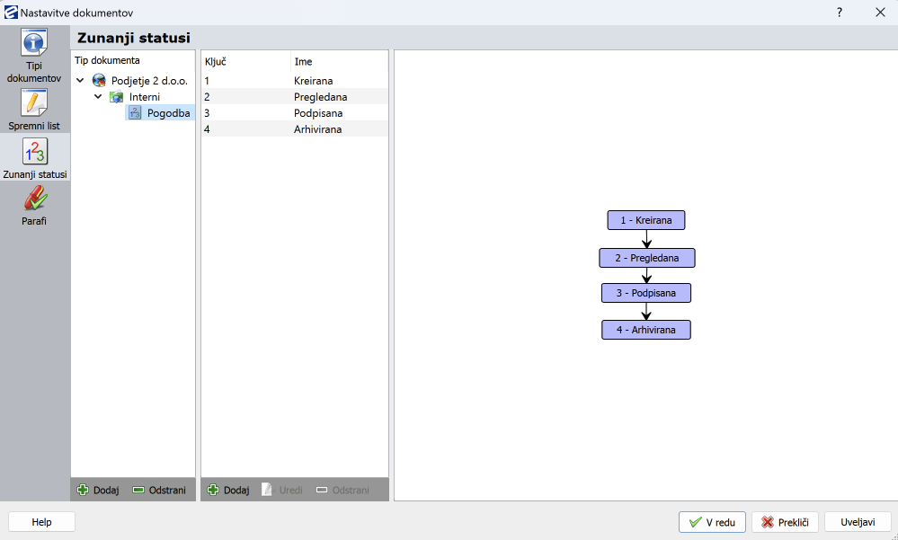Collapse the Interni tree node
The height and width of the screenshot is (540, 898).
98,97
